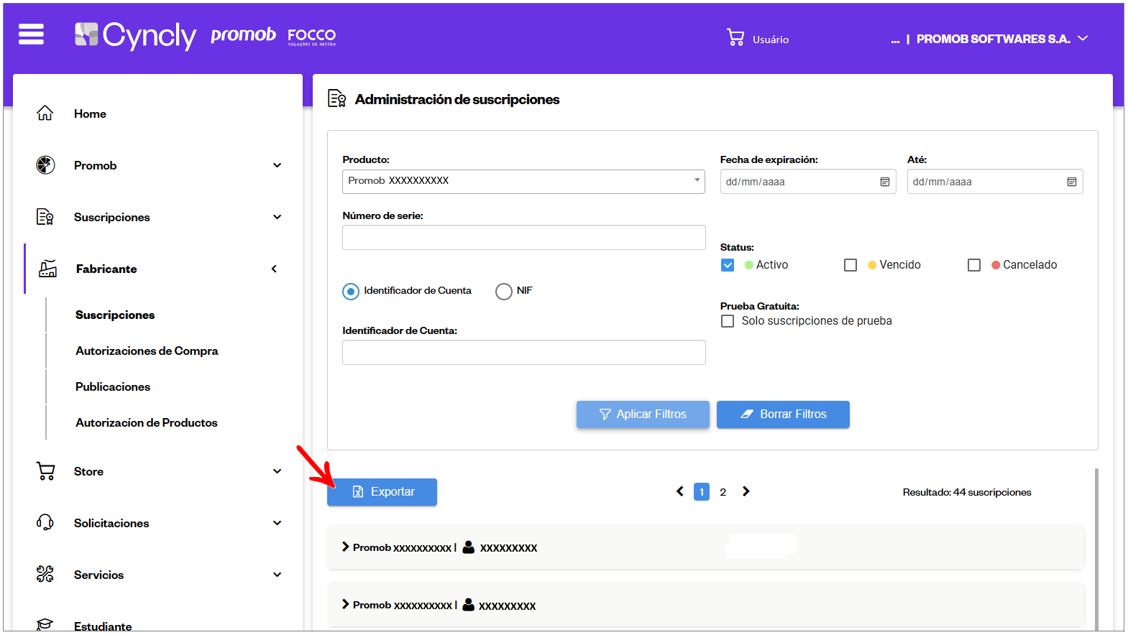This screenshot has height=635, width=1128.
Task: Click the results list vertical scrollbar
Action: click(1096, 550)
